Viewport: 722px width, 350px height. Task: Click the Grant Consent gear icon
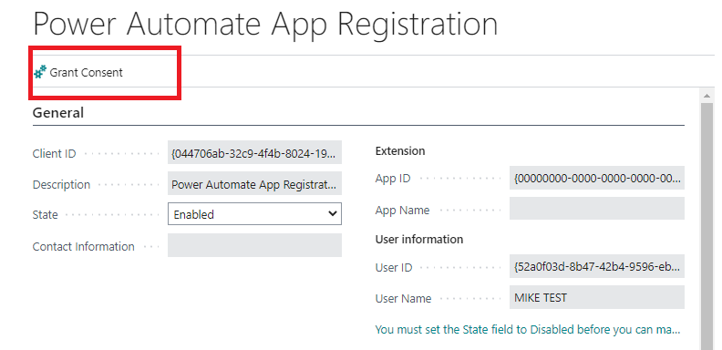(40, 72)
